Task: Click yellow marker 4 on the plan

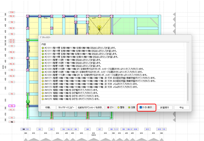Action: pyautogui.click(x=99, y=27)
